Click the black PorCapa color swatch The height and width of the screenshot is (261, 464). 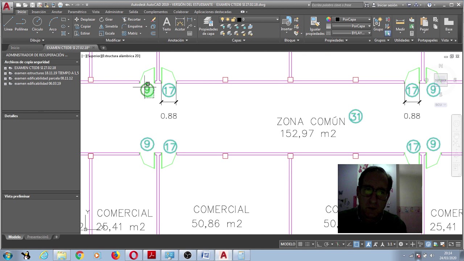(337, 19)
